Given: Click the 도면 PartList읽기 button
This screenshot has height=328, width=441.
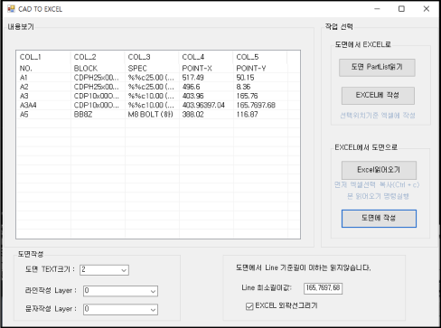Looking at the screenshot, I should (x=377, y=68).
